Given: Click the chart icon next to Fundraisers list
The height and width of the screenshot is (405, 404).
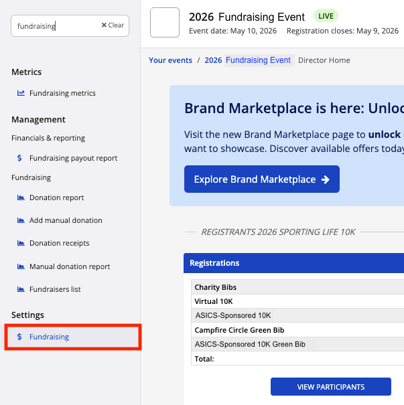Looking at the screenshot, I should click(20, 290).
